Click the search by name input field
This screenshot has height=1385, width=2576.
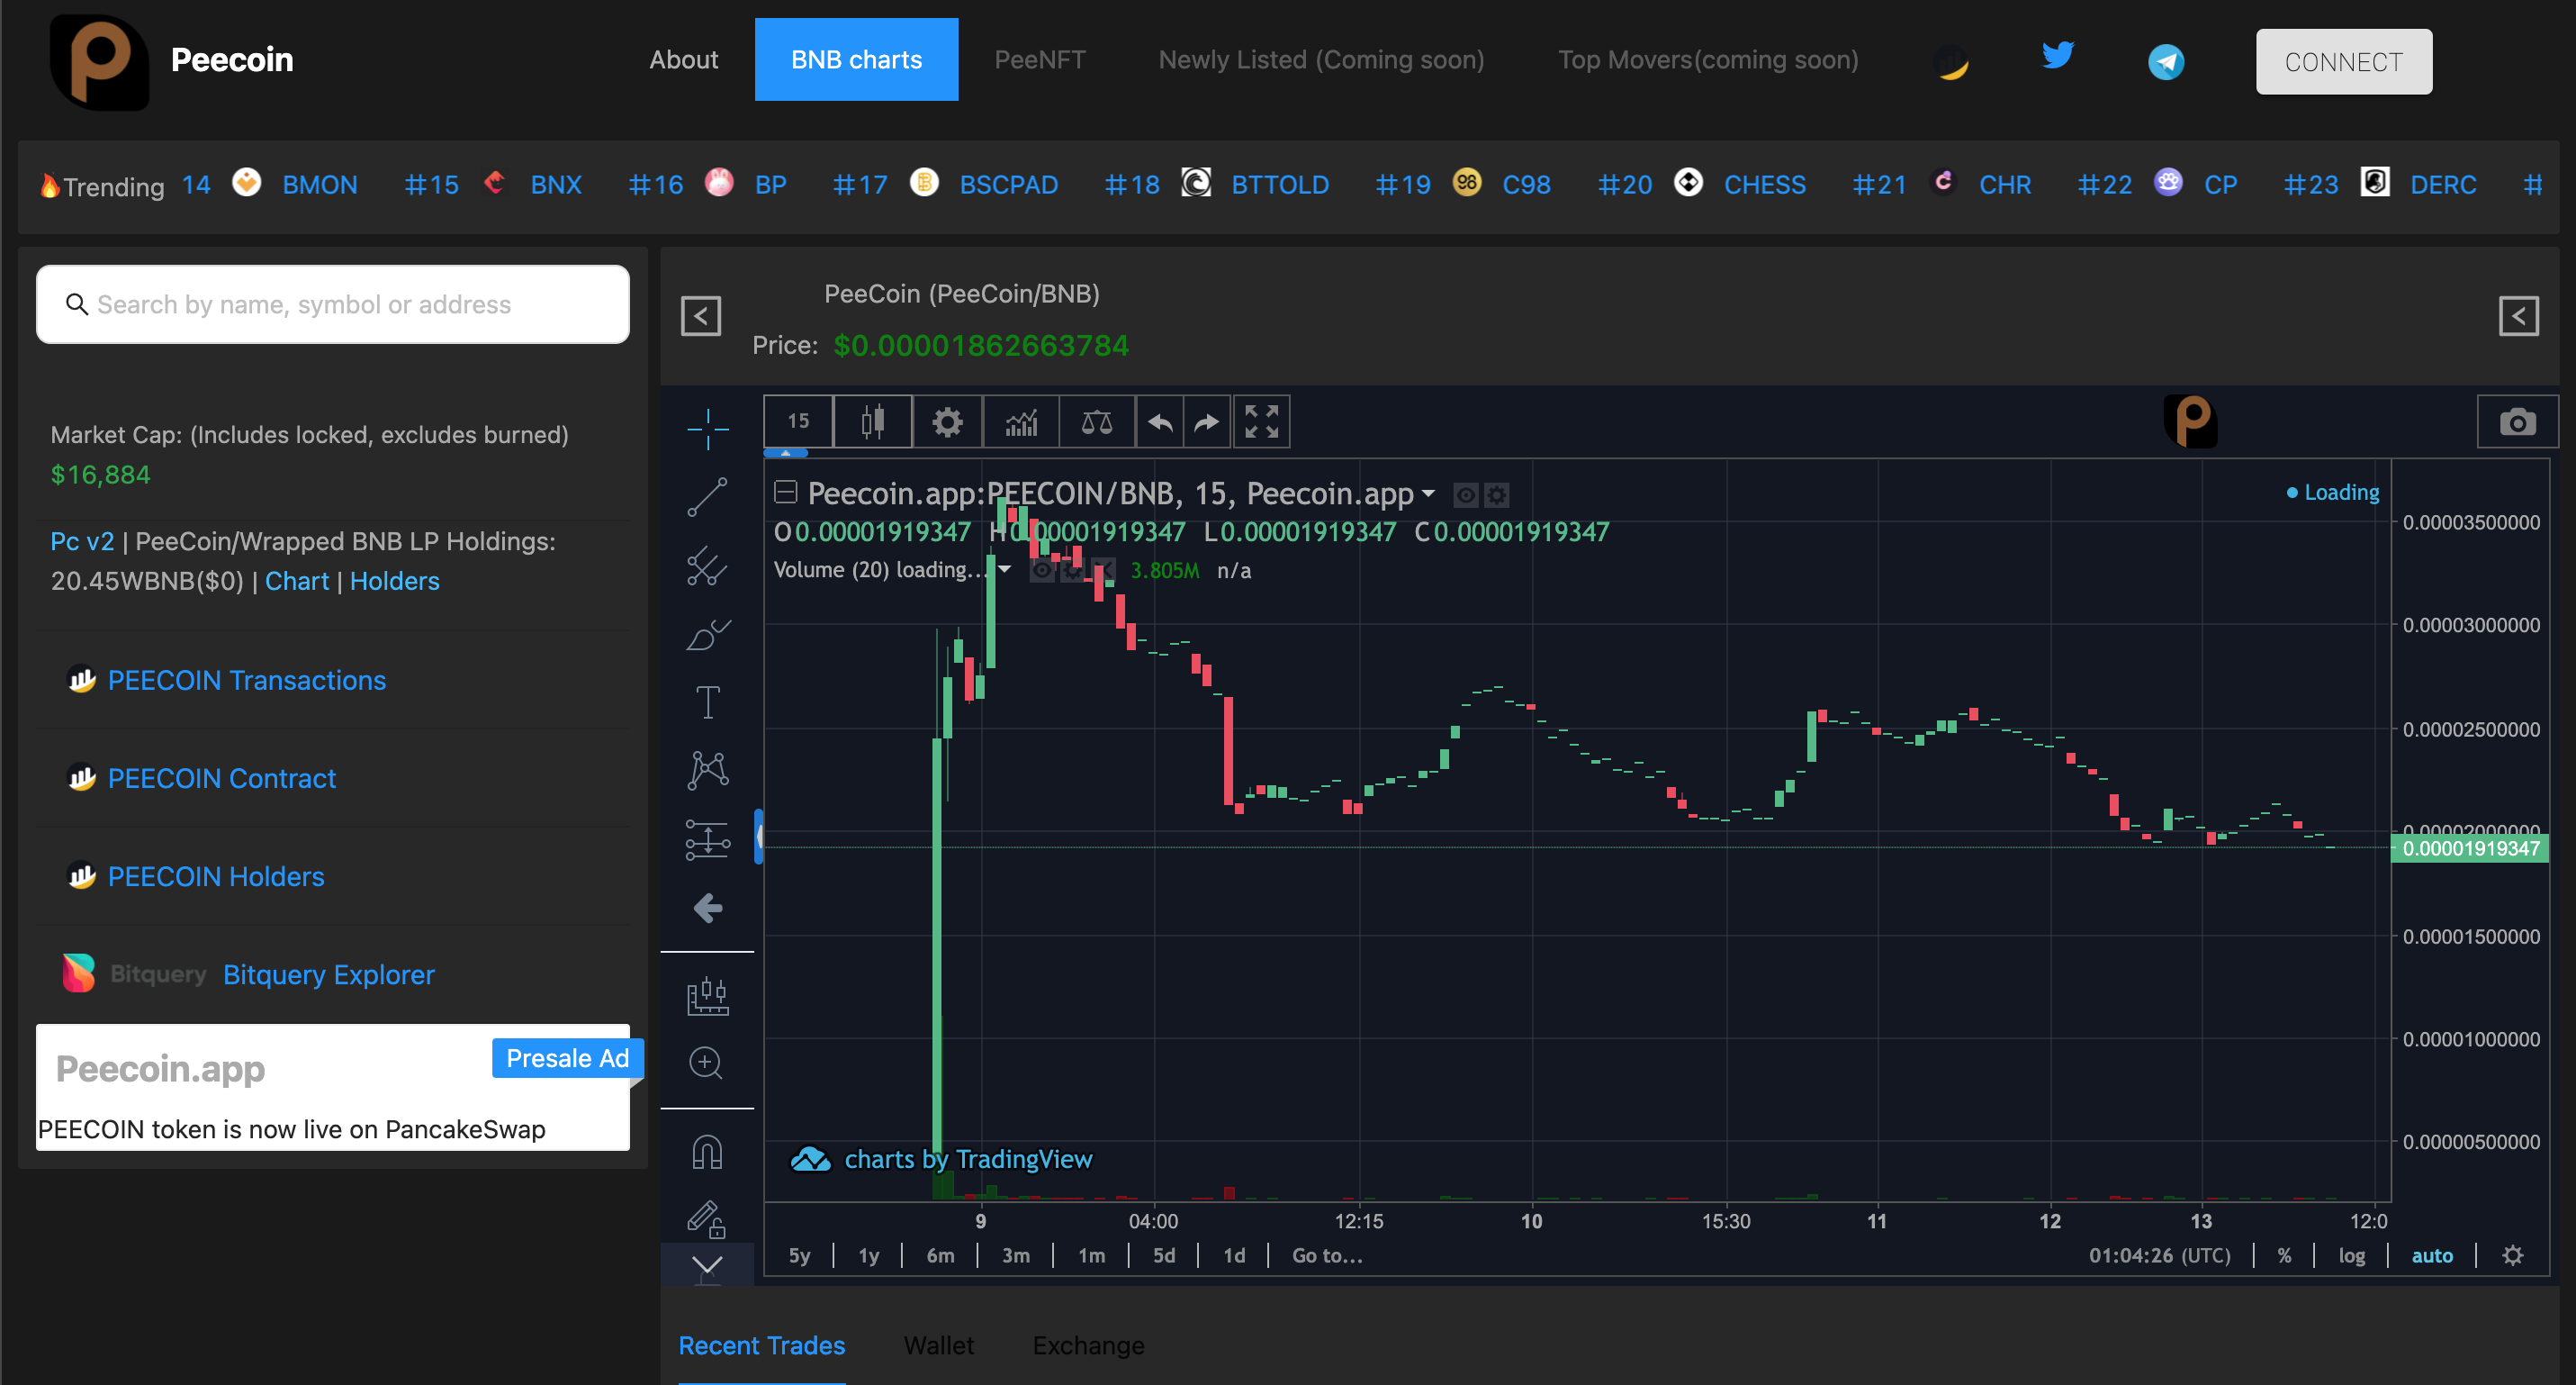[x=332, y=304]
